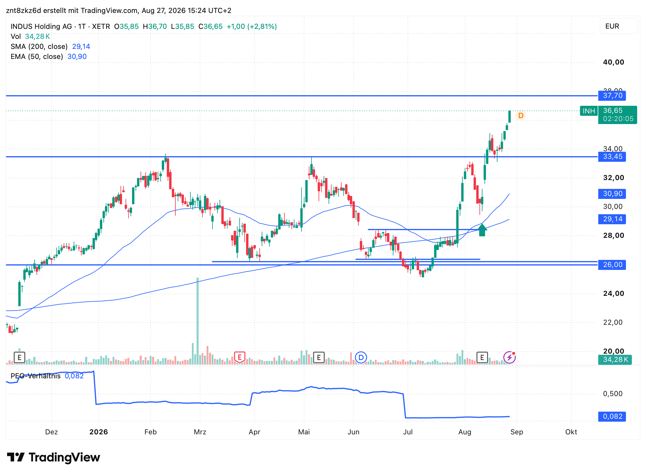Click the snapshot caption with znt8zkz6d username

(x=119, y=11)
